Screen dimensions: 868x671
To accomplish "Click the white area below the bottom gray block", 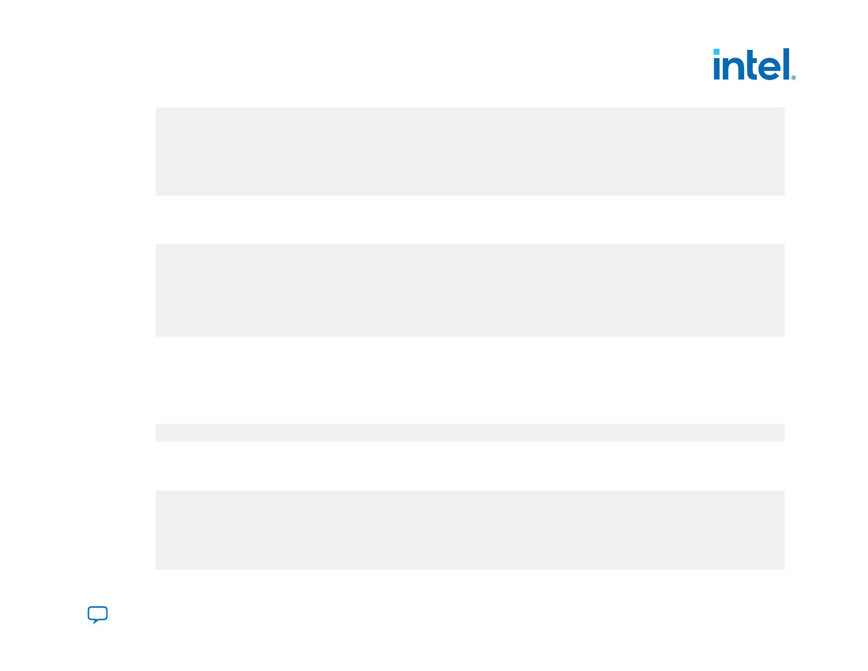I will tap(470, 587).
